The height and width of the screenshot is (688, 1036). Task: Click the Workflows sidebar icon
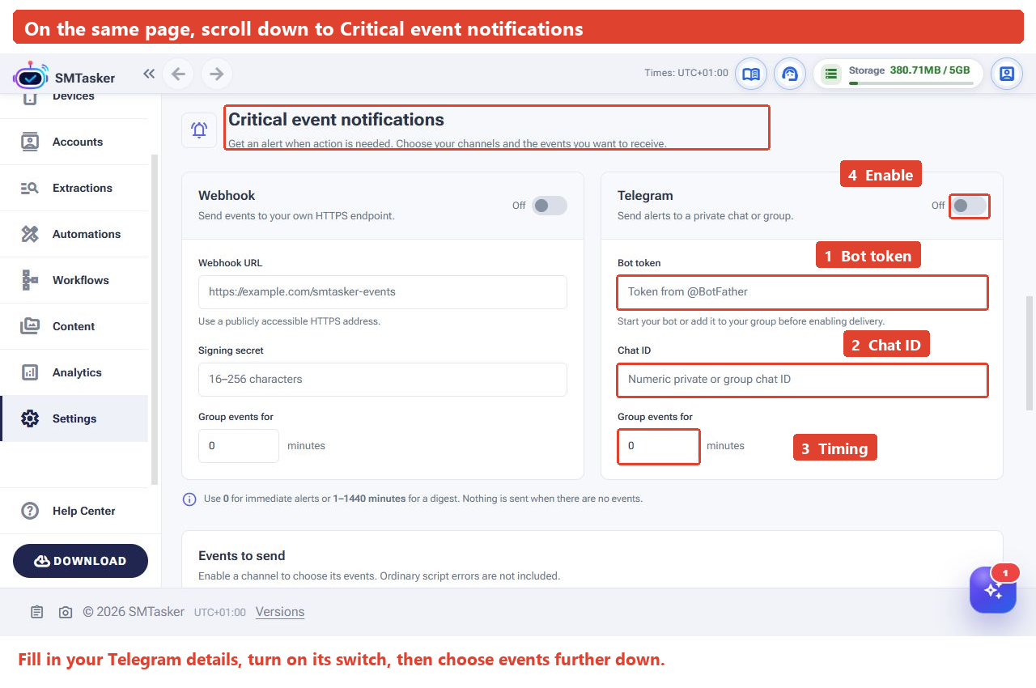click(30, 280)
